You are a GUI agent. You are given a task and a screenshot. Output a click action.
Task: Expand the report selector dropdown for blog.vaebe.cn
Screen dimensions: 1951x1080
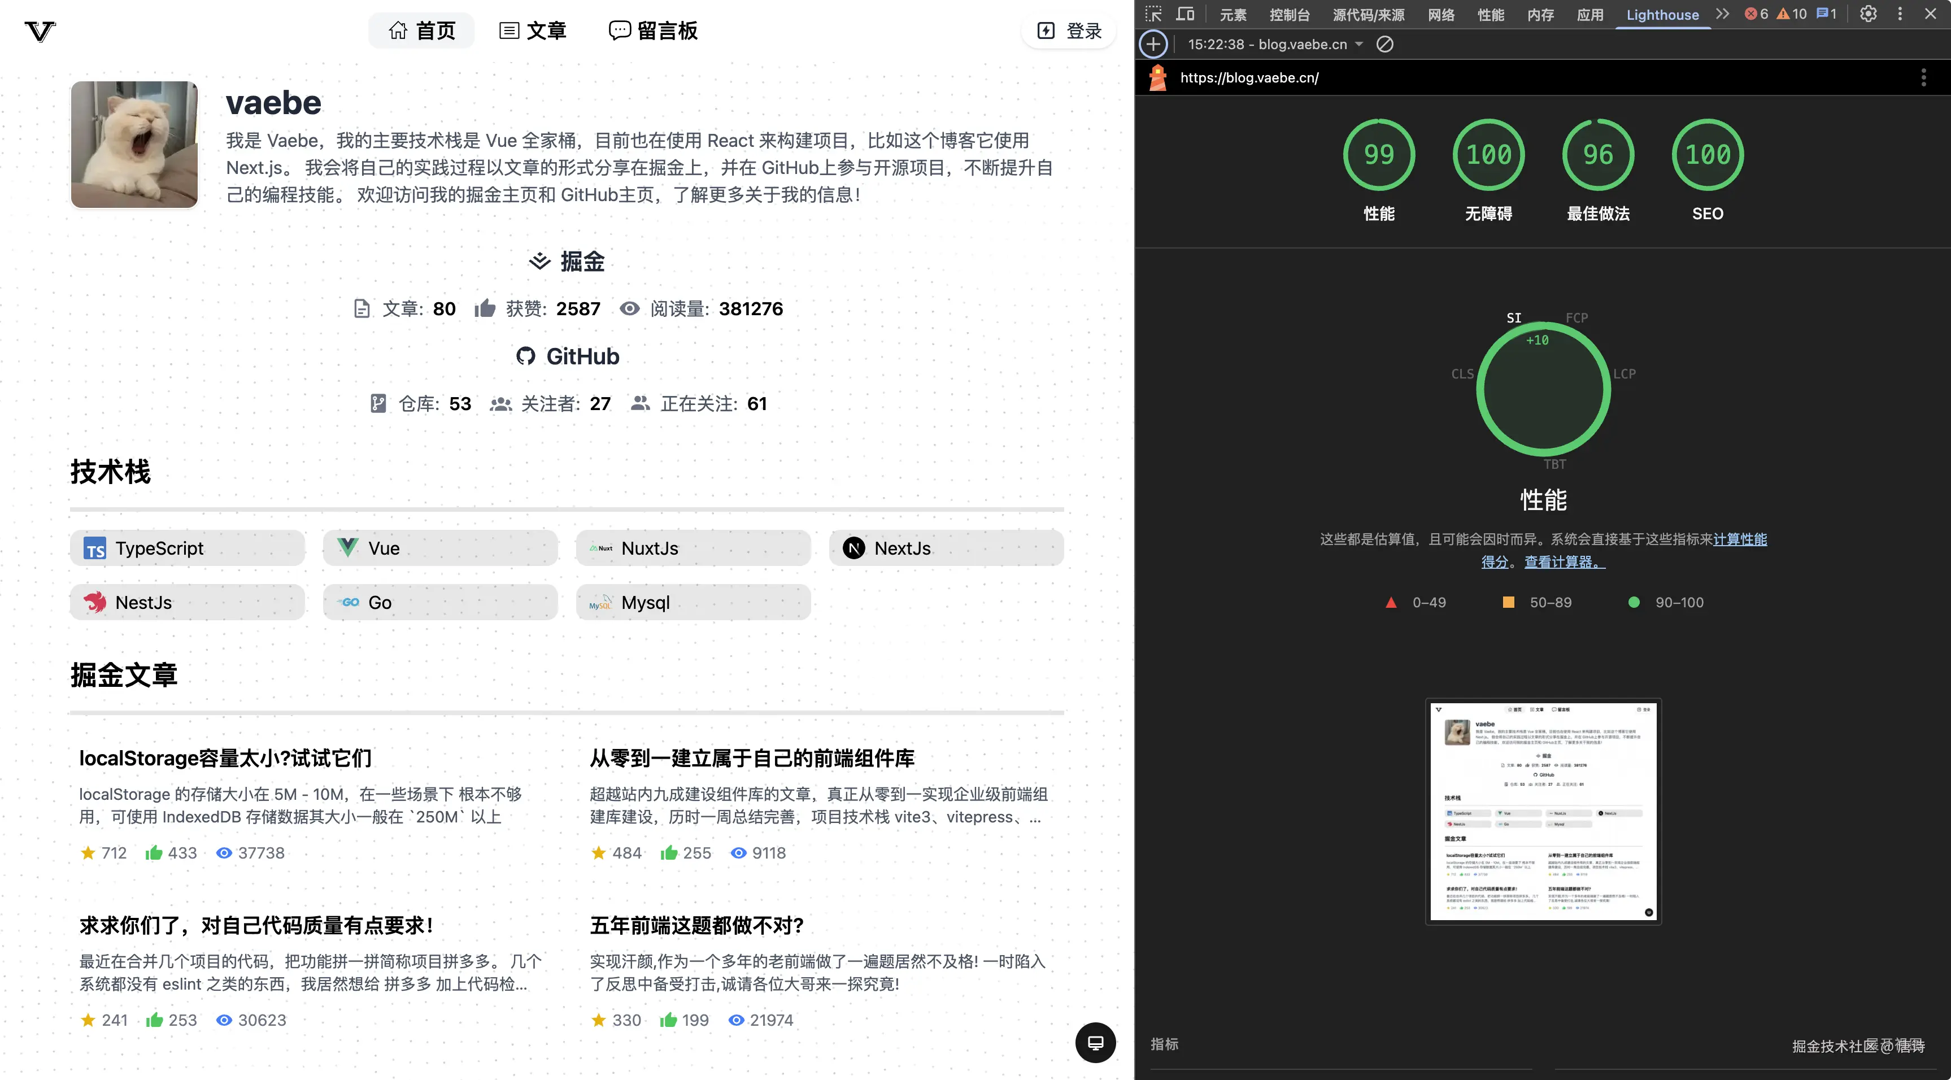click(1358, 44)
